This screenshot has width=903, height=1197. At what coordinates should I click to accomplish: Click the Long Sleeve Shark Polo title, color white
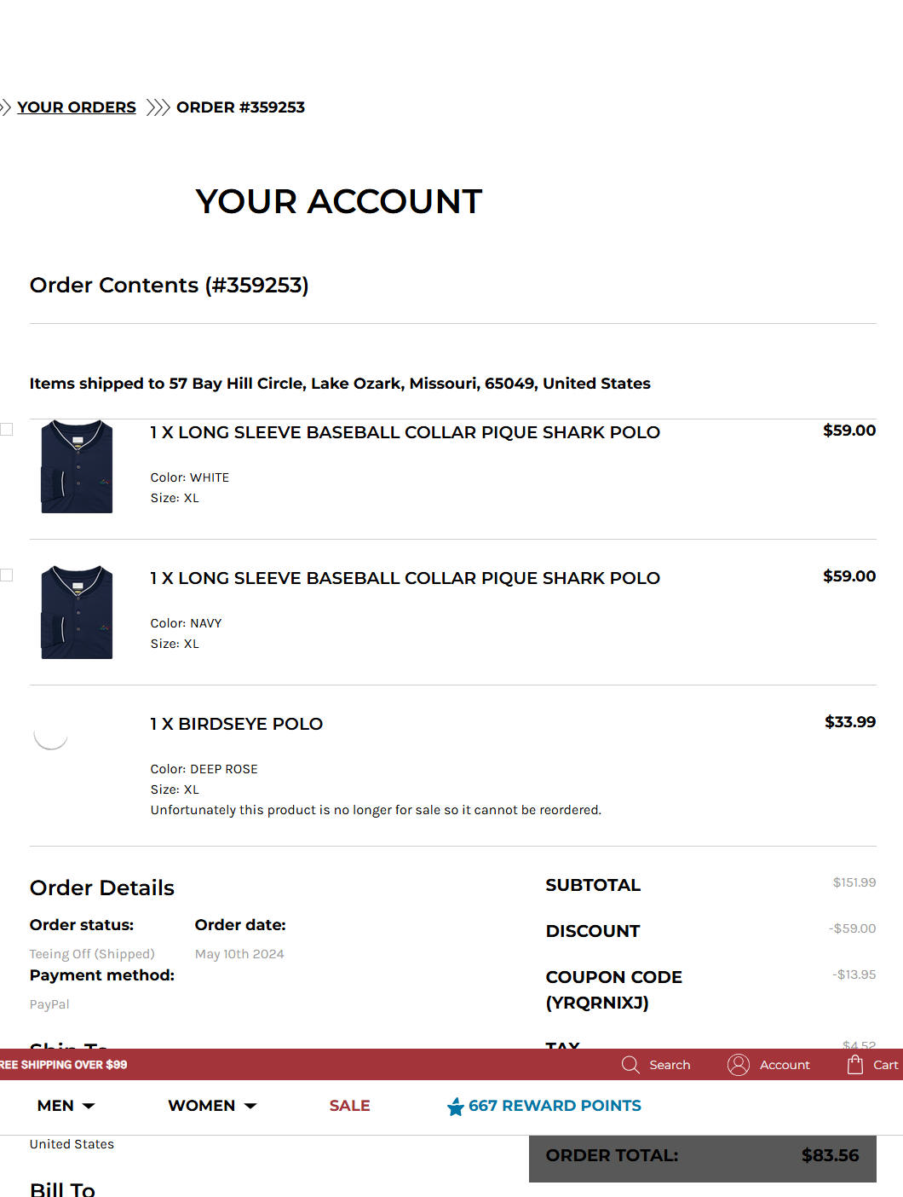(x=405, y=432)
